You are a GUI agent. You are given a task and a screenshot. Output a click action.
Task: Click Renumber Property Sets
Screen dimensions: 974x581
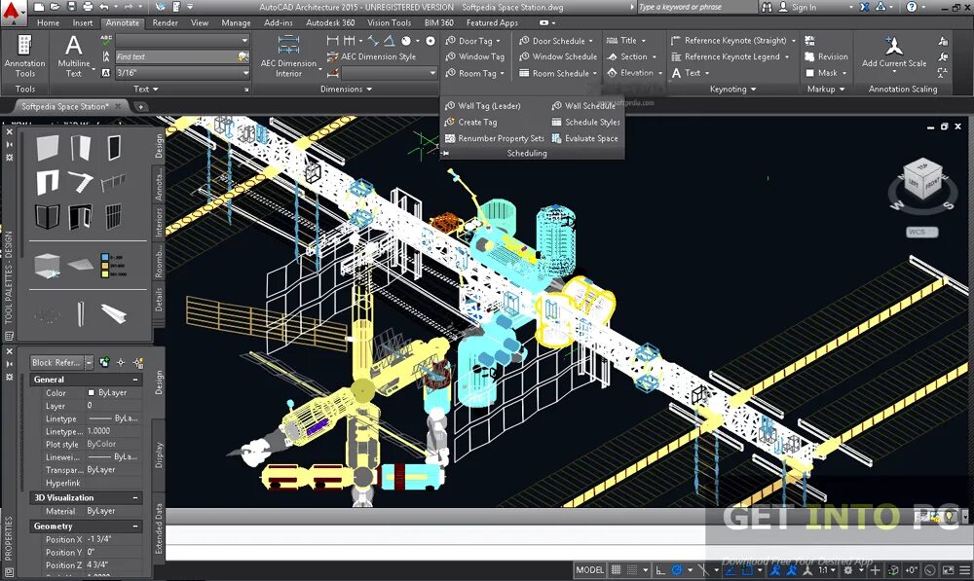495,138
